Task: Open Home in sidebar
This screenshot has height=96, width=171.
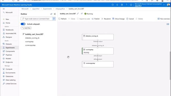Action: point(6,23)
